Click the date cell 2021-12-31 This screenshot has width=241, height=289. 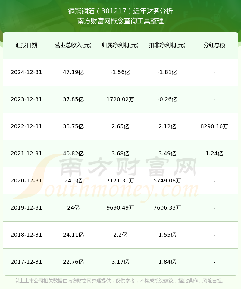tap(27, 154)
